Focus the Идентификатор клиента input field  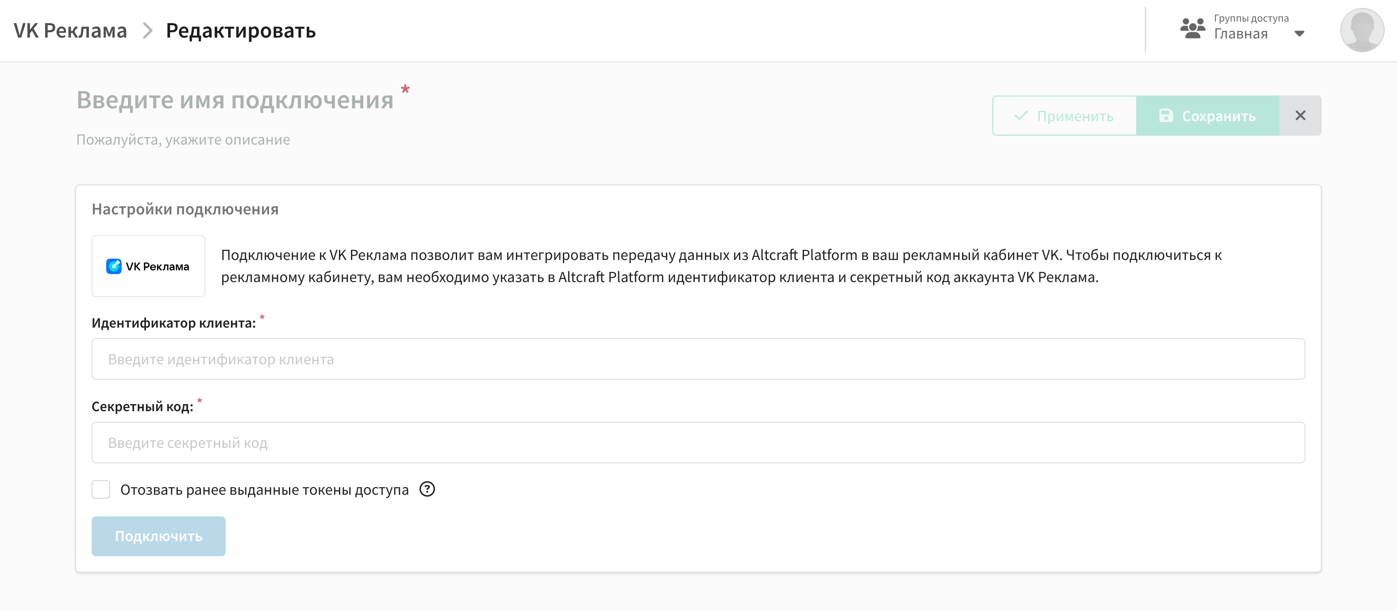click(698, 359)
